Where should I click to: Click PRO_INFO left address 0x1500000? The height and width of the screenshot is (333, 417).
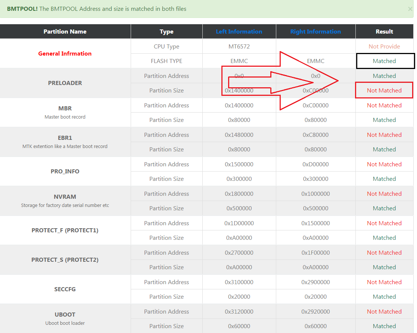click(x=239, y=164)
